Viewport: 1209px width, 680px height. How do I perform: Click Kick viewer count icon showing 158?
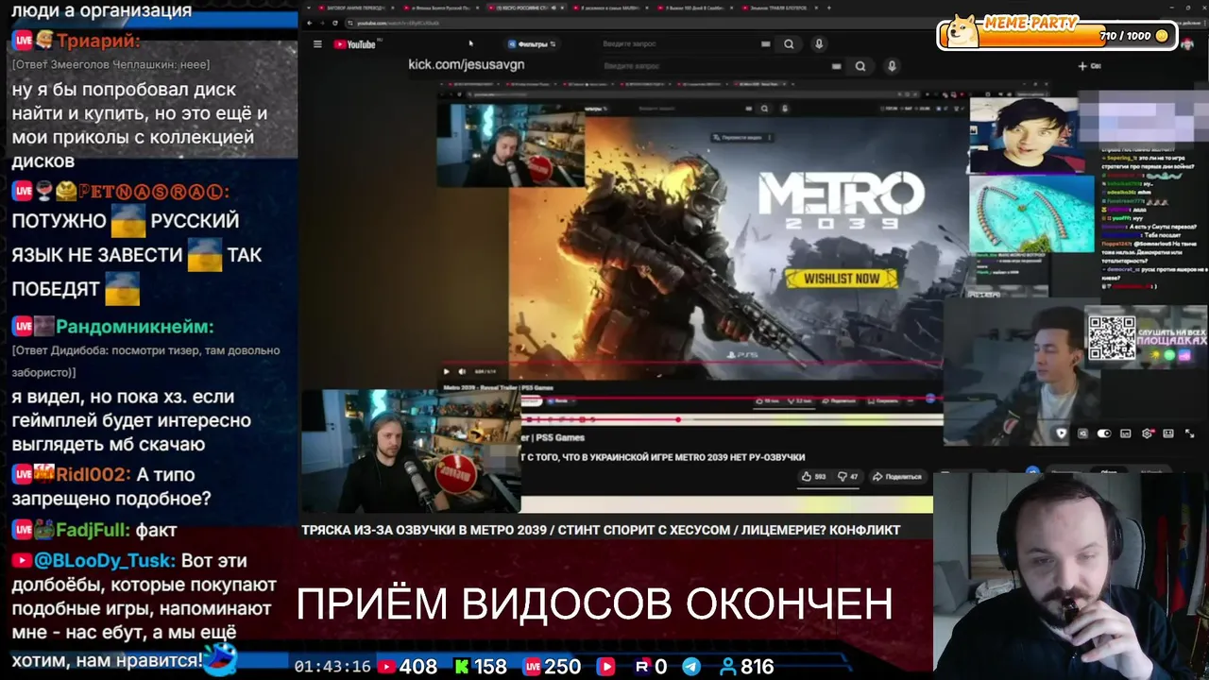(x=462, y=667)
